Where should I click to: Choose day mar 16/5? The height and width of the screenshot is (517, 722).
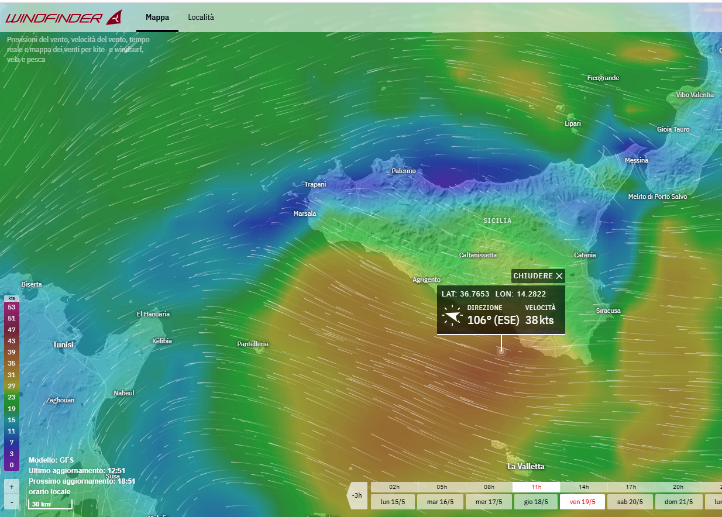click(441, 502)
